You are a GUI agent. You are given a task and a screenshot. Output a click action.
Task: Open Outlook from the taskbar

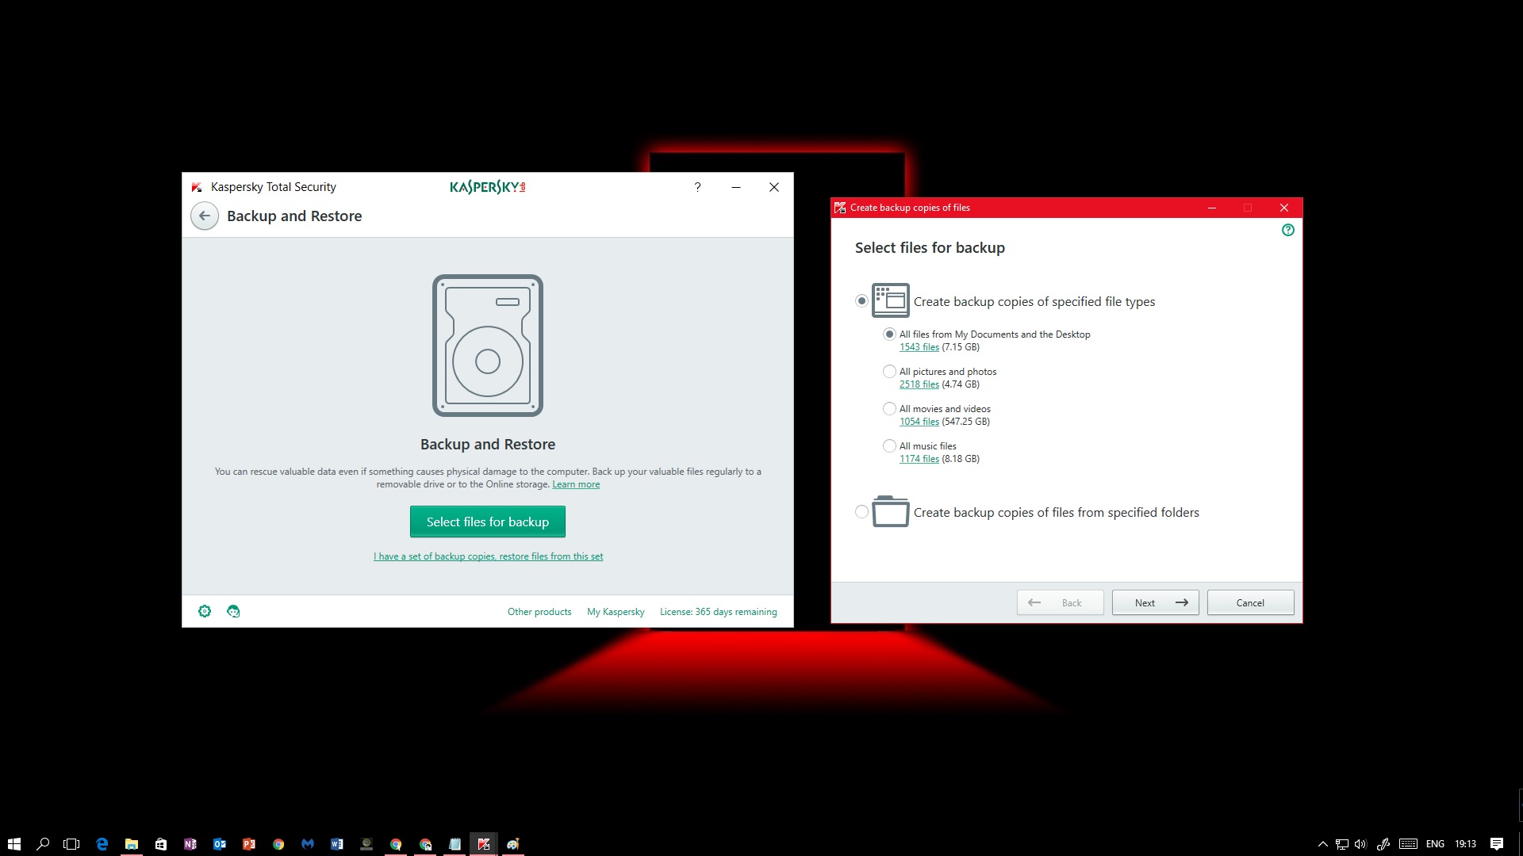click(220, 844)
